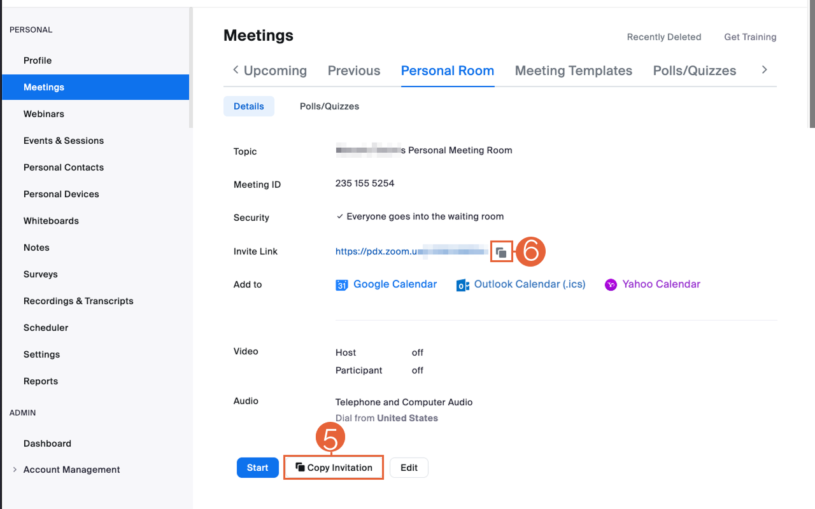Click the Google Calendar icon
Screen dimensions: 815x509
(x=341, y=285)
